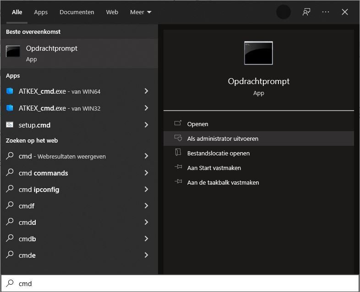The width and height of the screenshot is (360, 292).
Task: Click the magnifier icon beside cmdb
Action: coord(10,238)
